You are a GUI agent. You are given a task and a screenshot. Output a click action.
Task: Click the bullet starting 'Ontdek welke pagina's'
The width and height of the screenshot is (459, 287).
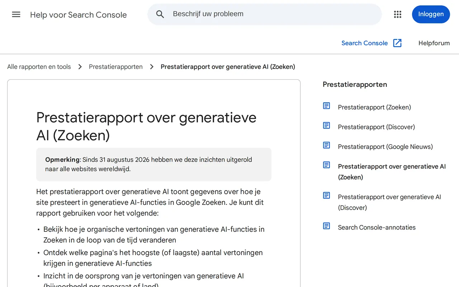point(153,258)
